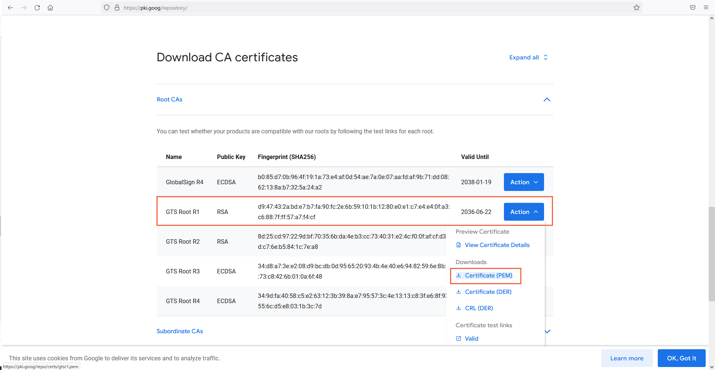The image size is (715, 370).
Task: Open the browser hamburger menu
Action: point(706,7)
